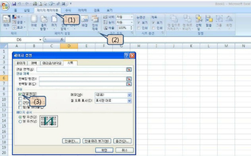Click inside the 인쇄 영역(A) input field
The width and height of the screenshot is (251, 156).
81,69
